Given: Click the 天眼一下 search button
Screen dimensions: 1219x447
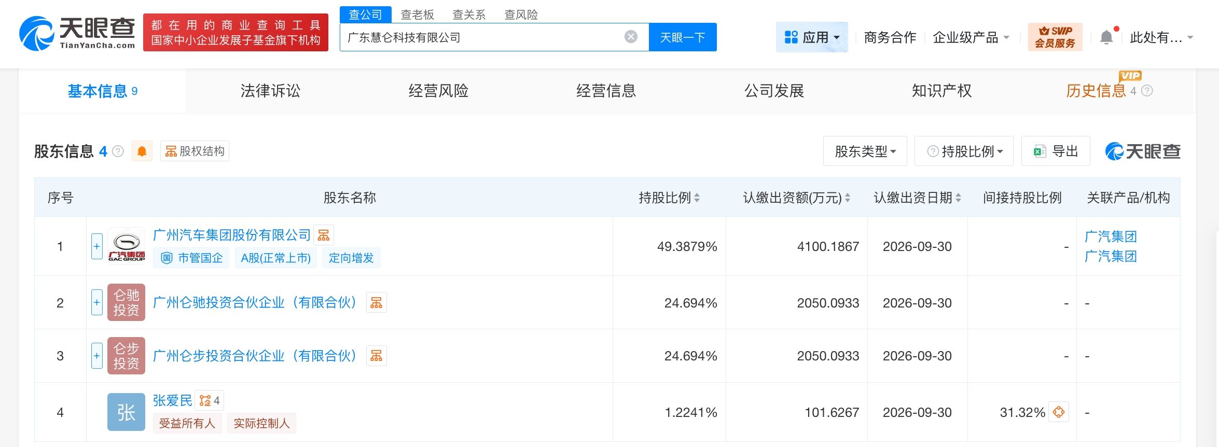Looking at the screenshot, I should (683, 37).
